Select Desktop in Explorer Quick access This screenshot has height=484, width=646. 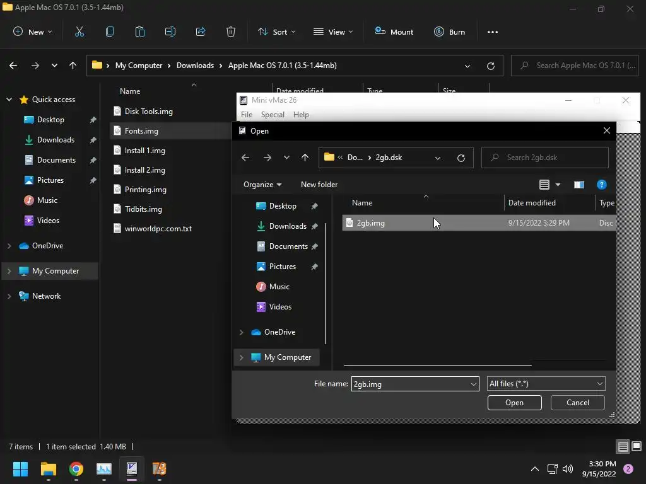pos(50,120)
